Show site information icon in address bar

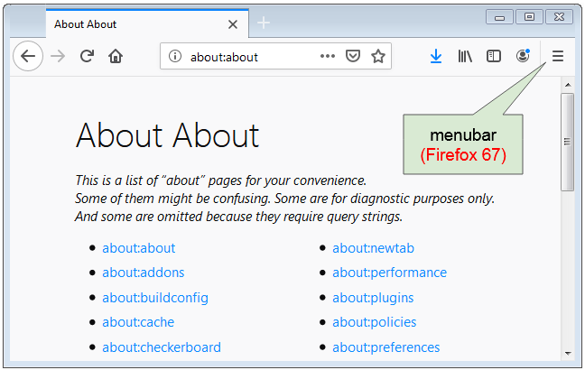174,56
